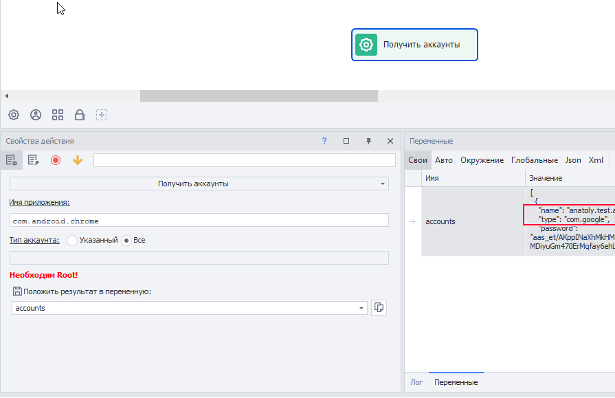The width and height of the screenshot is (615, 398).
Task: Open the gear settings icon in lower toolbar
Action: coord(14,115)
